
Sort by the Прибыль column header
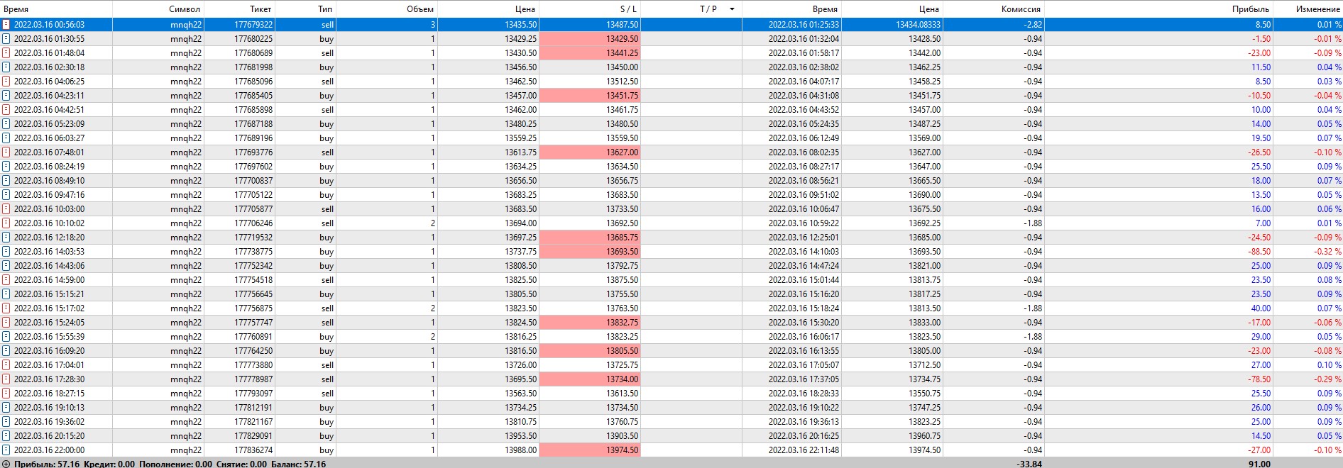[x=1251, y=9]
